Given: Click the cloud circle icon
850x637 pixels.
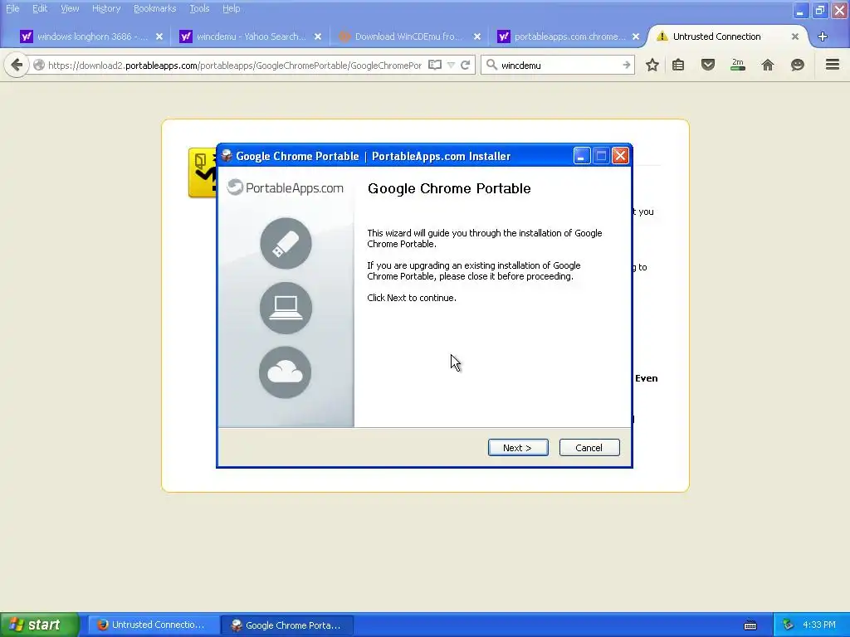Looking at the screenshot, I should (x=286, y=372).
